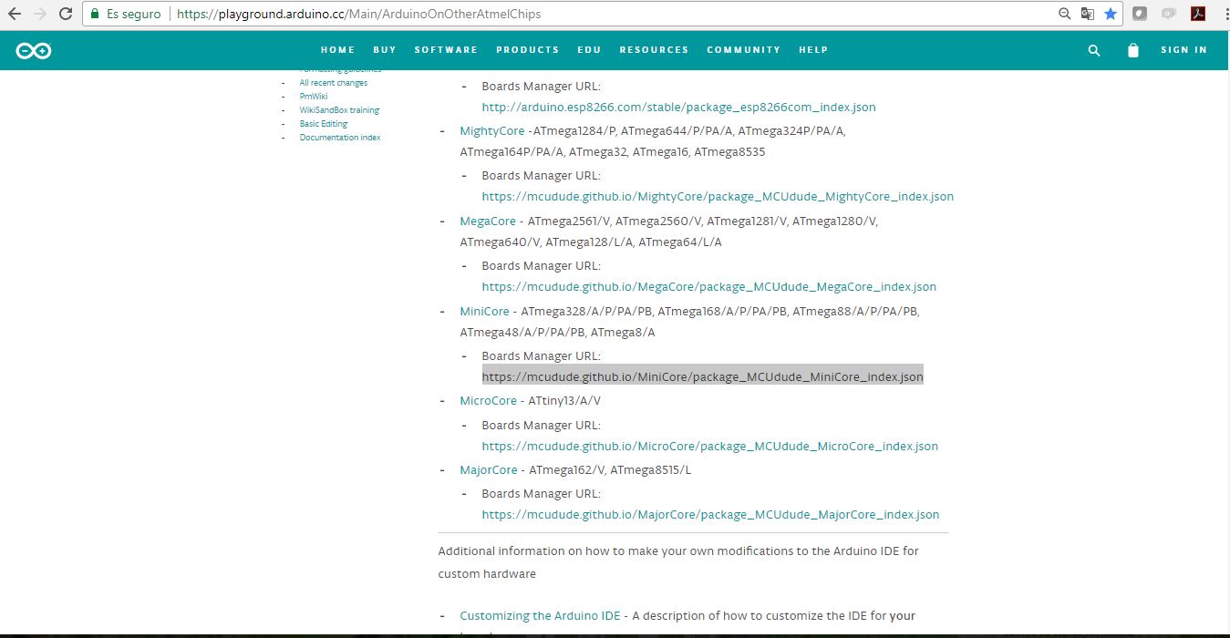Open the HOME menu item
This screenshot has height=638, width=1230.
tap(337, 50)
